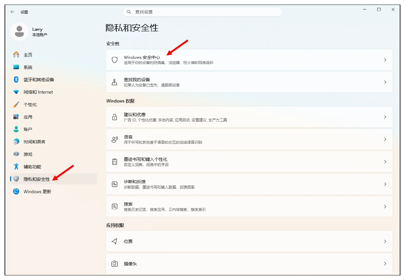Screen dimensions: 405x280
Task: Open 网络和 Internet settings
Action: pyautogui.click(x=53, y=92)
